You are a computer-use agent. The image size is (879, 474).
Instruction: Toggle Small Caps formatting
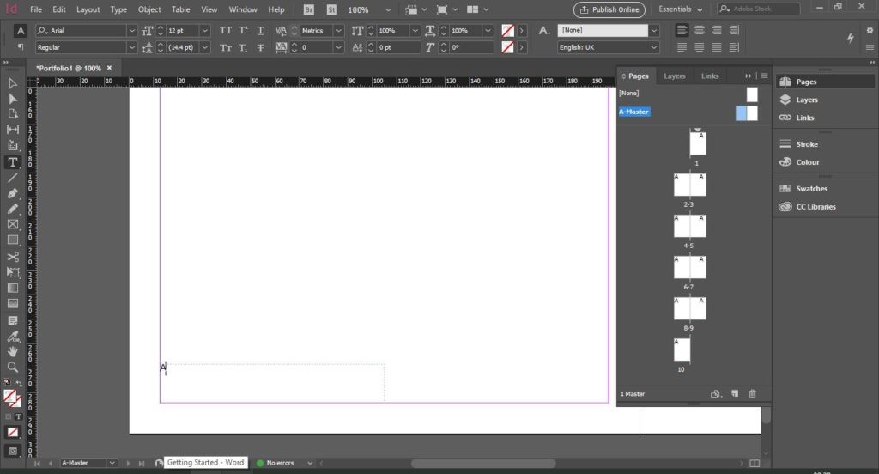point(226,48)
